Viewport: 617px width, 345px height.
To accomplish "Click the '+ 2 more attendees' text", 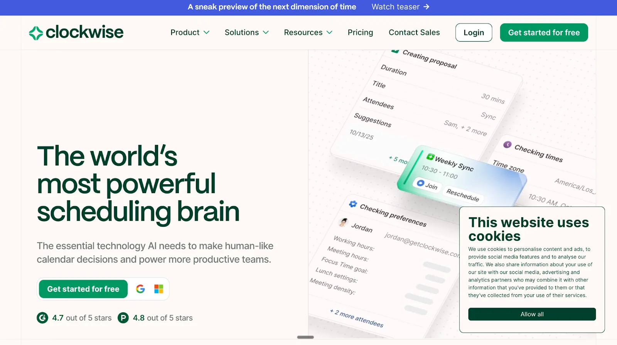I will coord(357,318).
